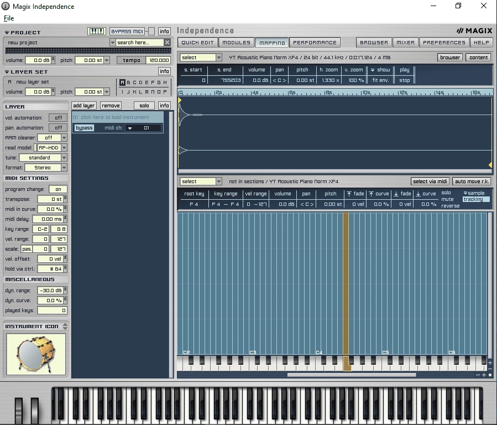Screen dimensions: 497x425
Task: Click the content button
Action: 479,58
